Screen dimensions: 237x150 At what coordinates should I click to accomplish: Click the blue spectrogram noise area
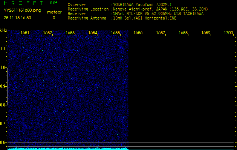tap(68, 86)
